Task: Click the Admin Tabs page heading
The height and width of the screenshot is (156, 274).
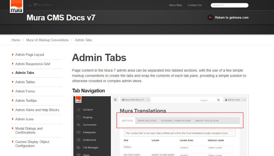Action: (x=99, y=58)
